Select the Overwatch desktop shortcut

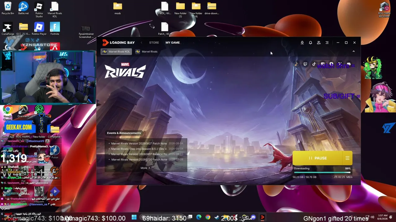[x=23, y=112]
